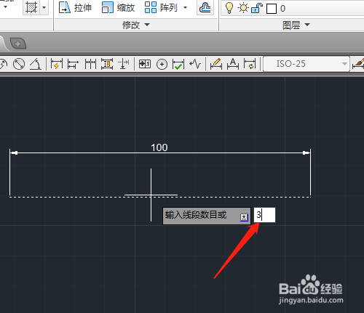Expand the 图层 panel
Image resolution: width=364 pixels, height=313 pixels.
coord(296,25)
